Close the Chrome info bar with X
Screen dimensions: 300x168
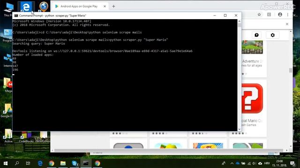[x=287, y=24]
